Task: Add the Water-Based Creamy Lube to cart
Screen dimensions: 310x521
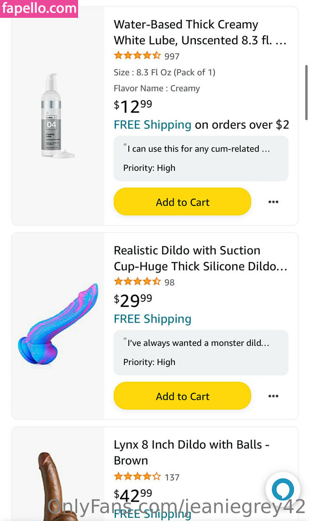Action: 182,202
